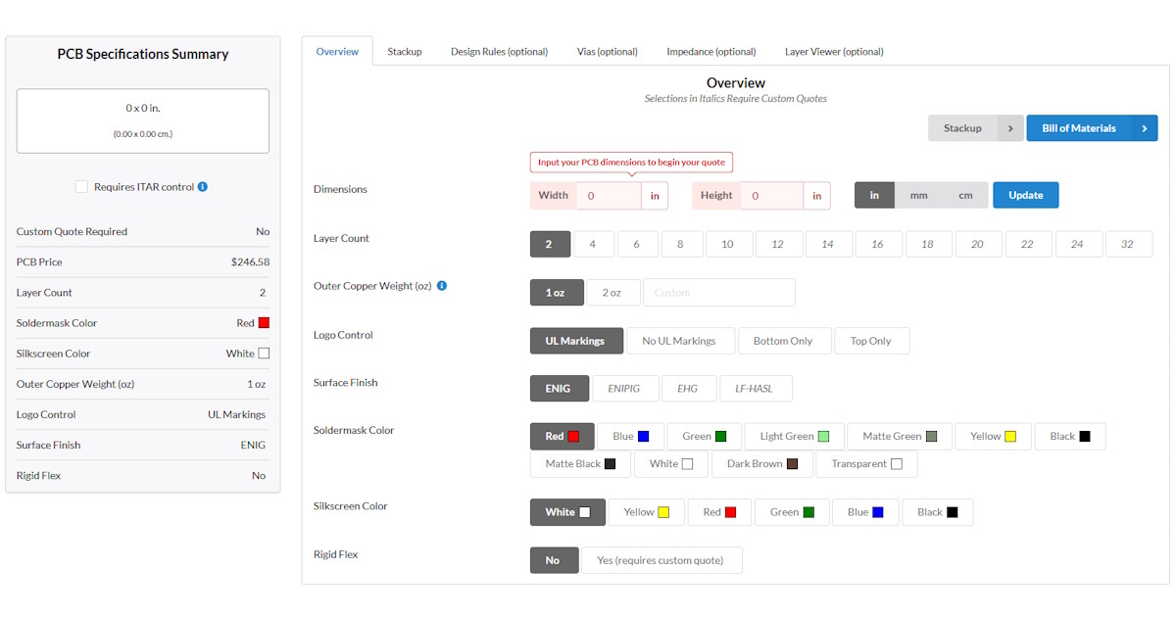Select 2 oz outer copper weight
Screen dimensions: 1176x617
tap(613, 292)
